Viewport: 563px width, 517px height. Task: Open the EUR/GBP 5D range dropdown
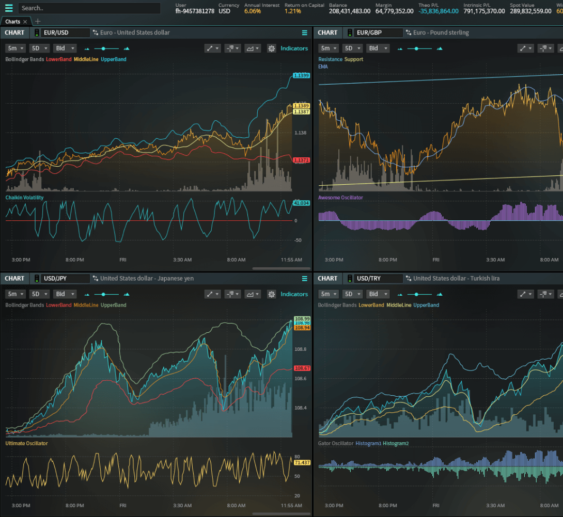352,48
